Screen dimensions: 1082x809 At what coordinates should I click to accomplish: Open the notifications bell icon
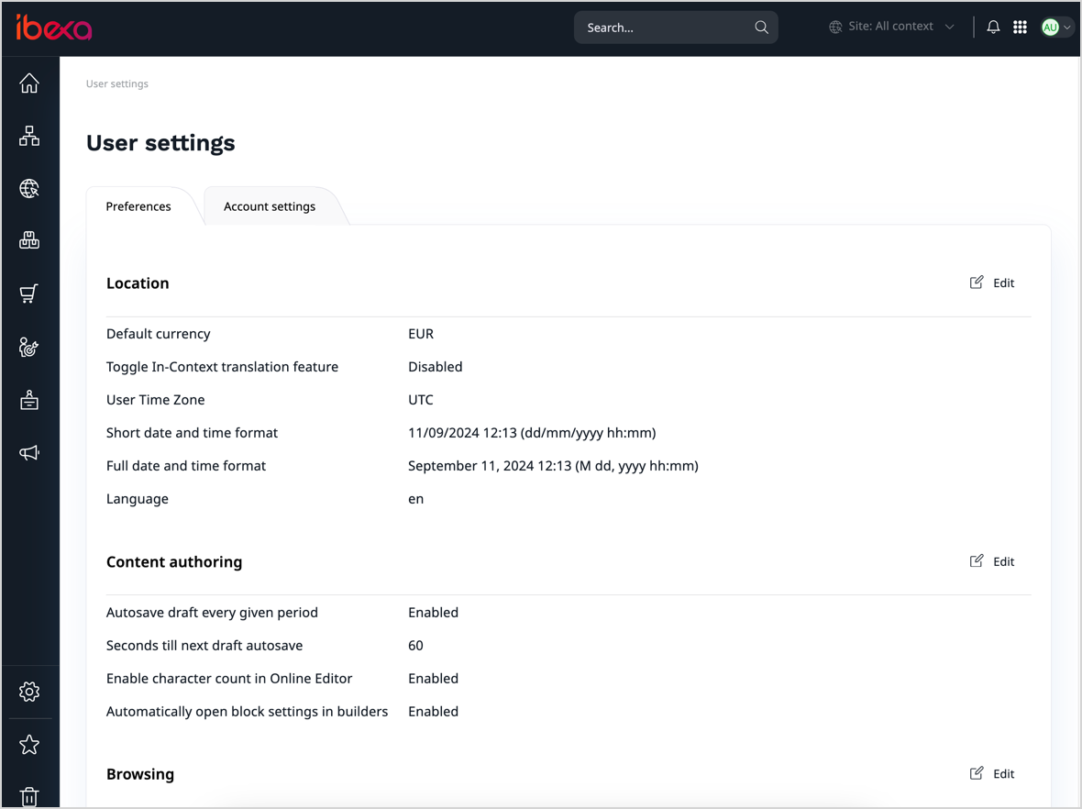(992, 27)
